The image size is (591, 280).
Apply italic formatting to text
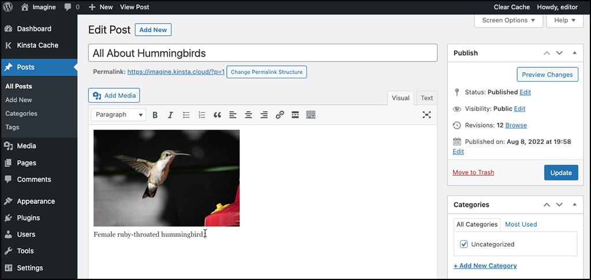tap(170, 115)
